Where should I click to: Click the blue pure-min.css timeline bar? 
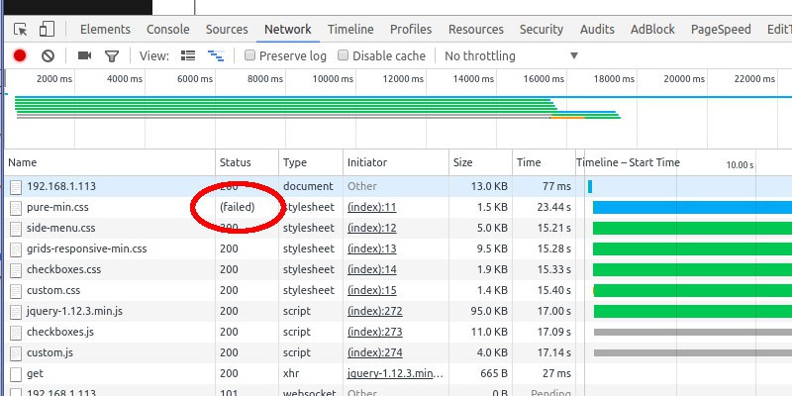(691, 208)
